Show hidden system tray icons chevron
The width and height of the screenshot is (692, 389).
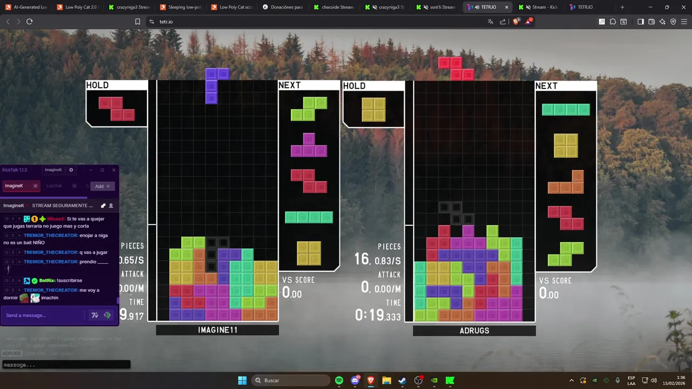pyautogui.click(x=571, y=380)
